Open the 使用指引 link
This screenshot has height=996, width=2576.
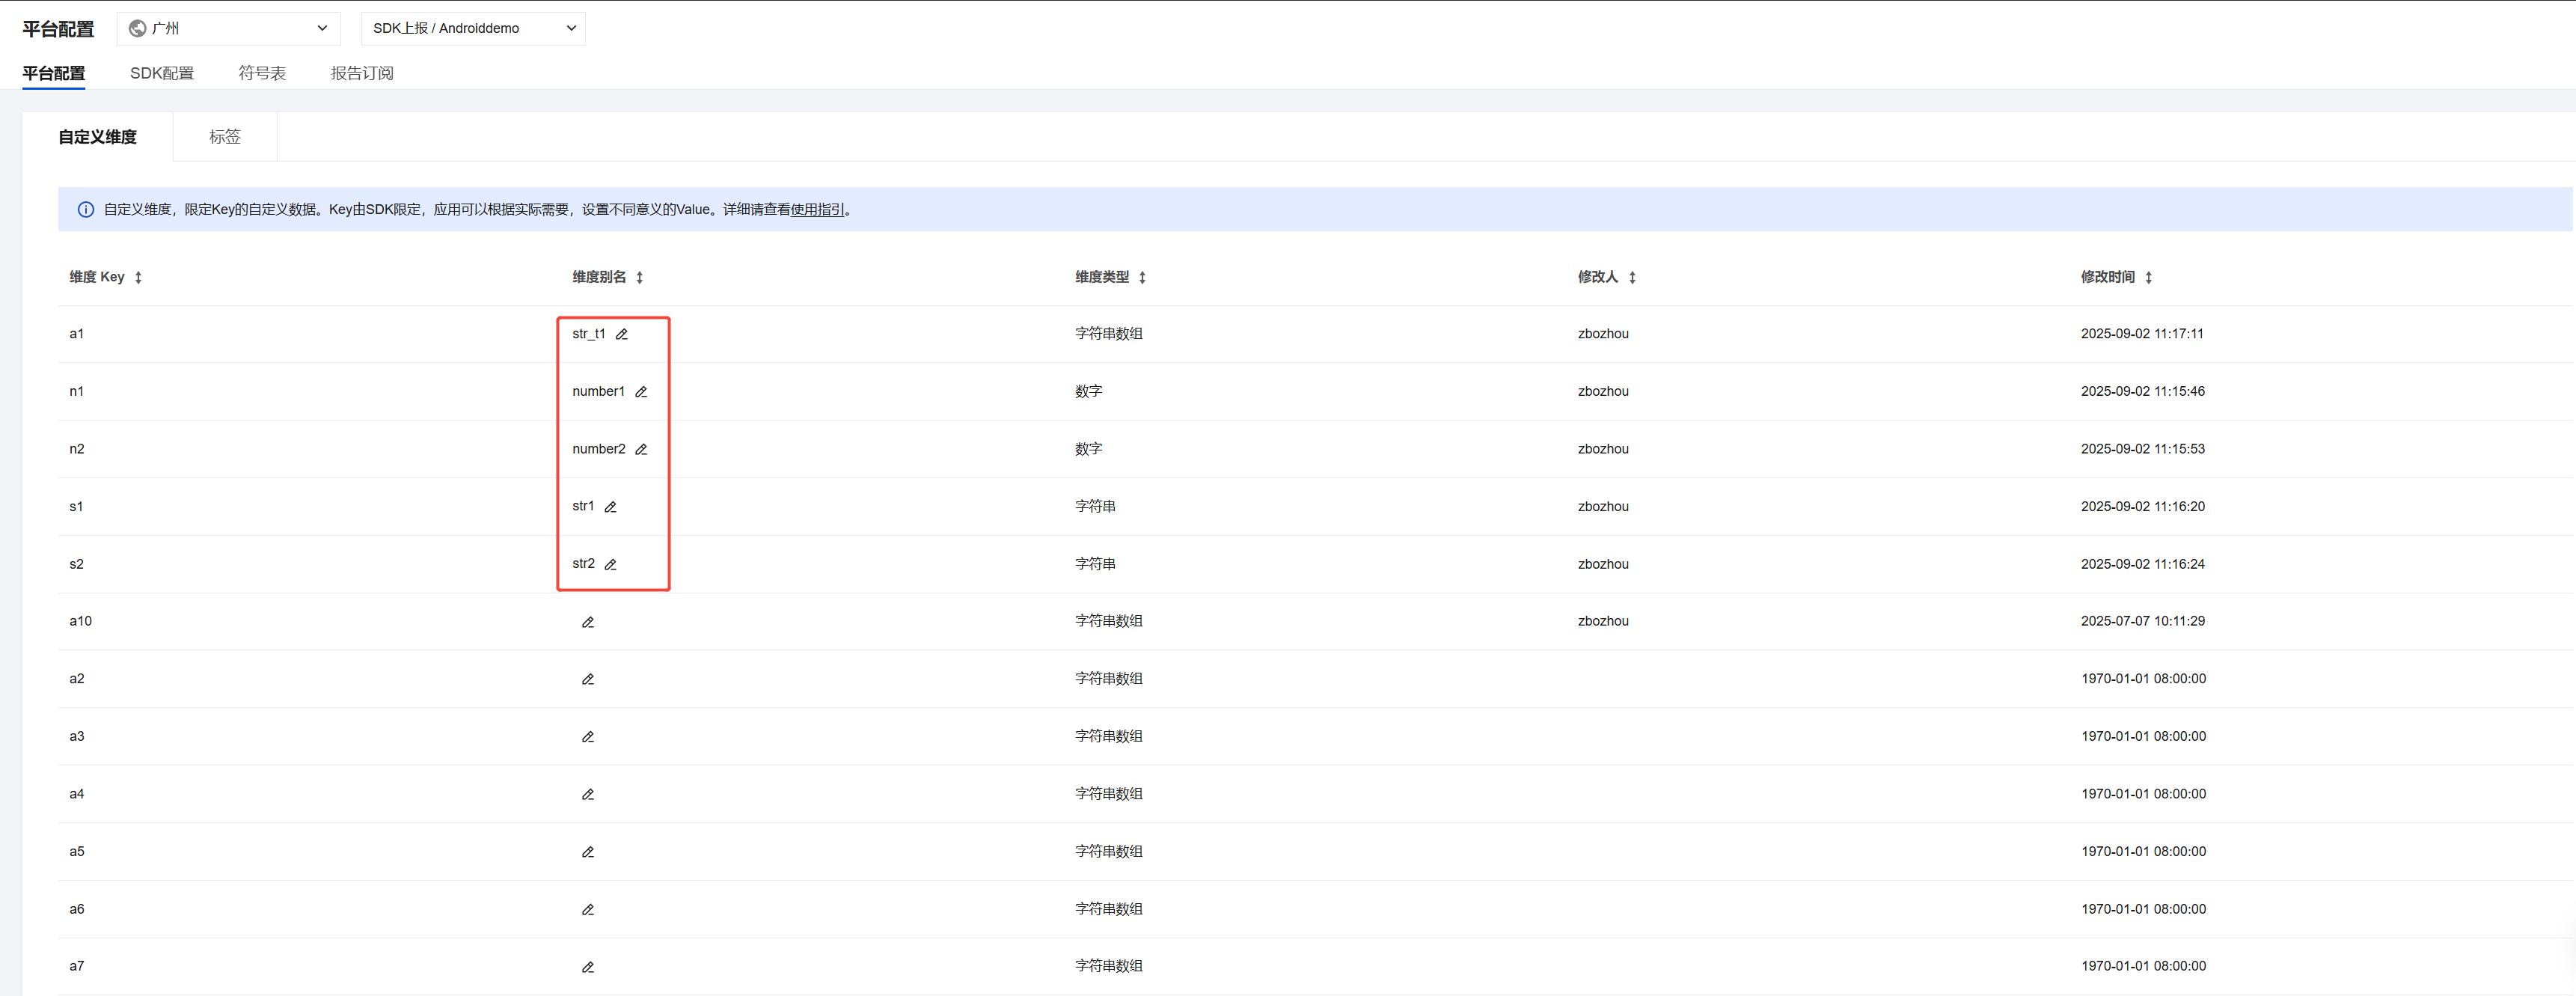817,210
